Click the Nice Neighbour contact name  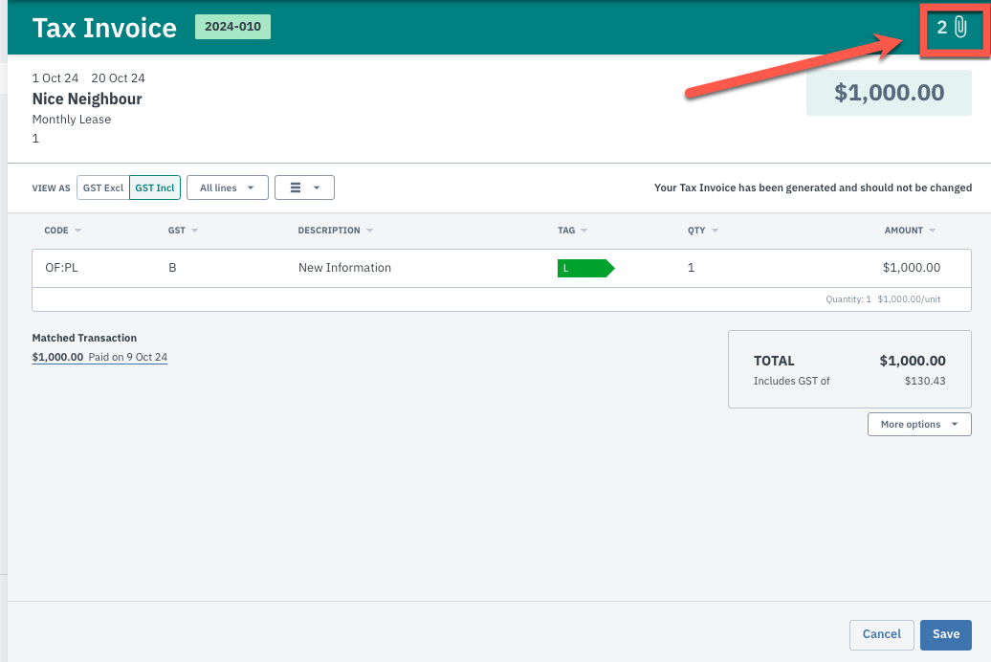pos(87,99)
